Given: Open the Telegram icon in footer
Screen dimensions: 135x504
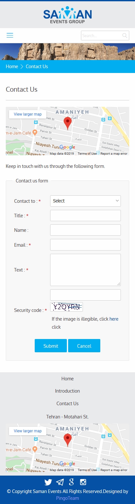Looking at the screenshot, I should point(60,482).
